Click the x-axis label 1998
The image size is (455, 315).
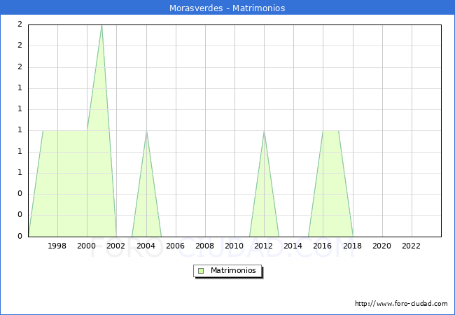click(x=57, y=246)
